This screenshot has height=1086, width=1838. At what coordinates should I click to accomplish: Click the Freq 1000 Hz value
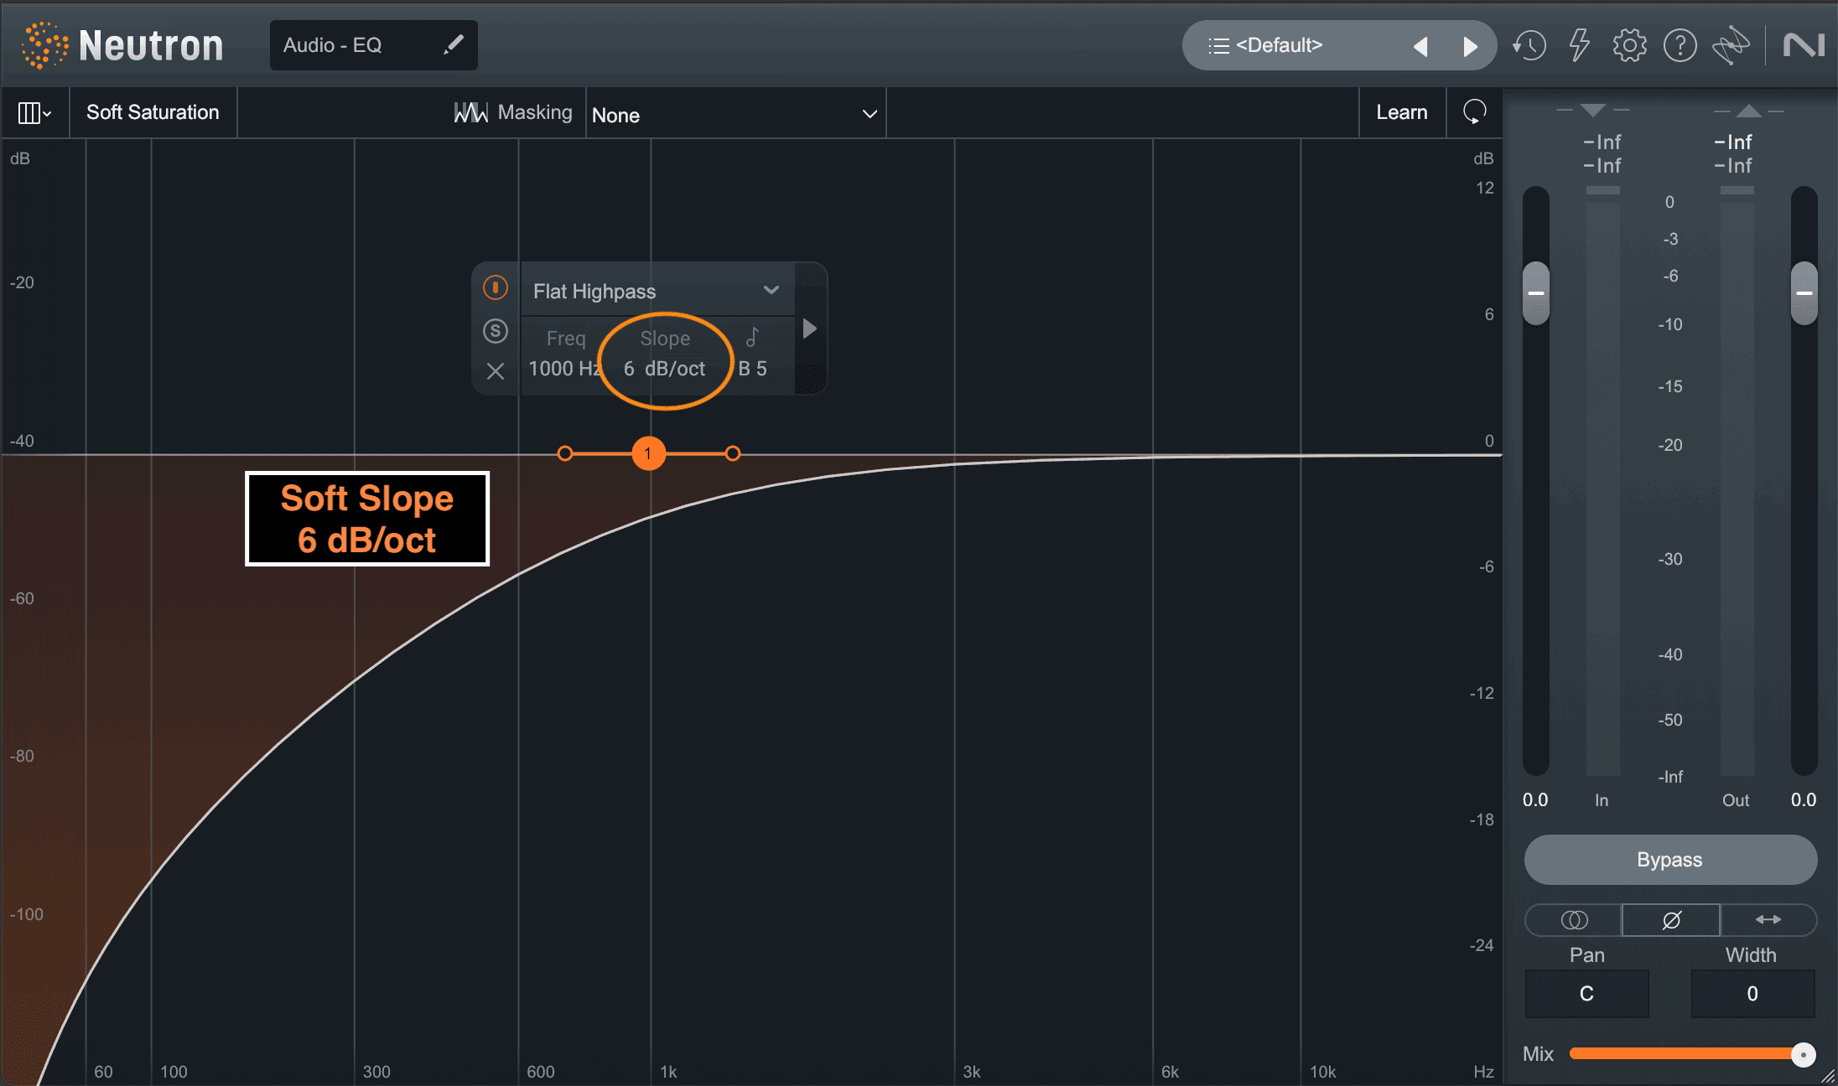click(x=564, y=369)
